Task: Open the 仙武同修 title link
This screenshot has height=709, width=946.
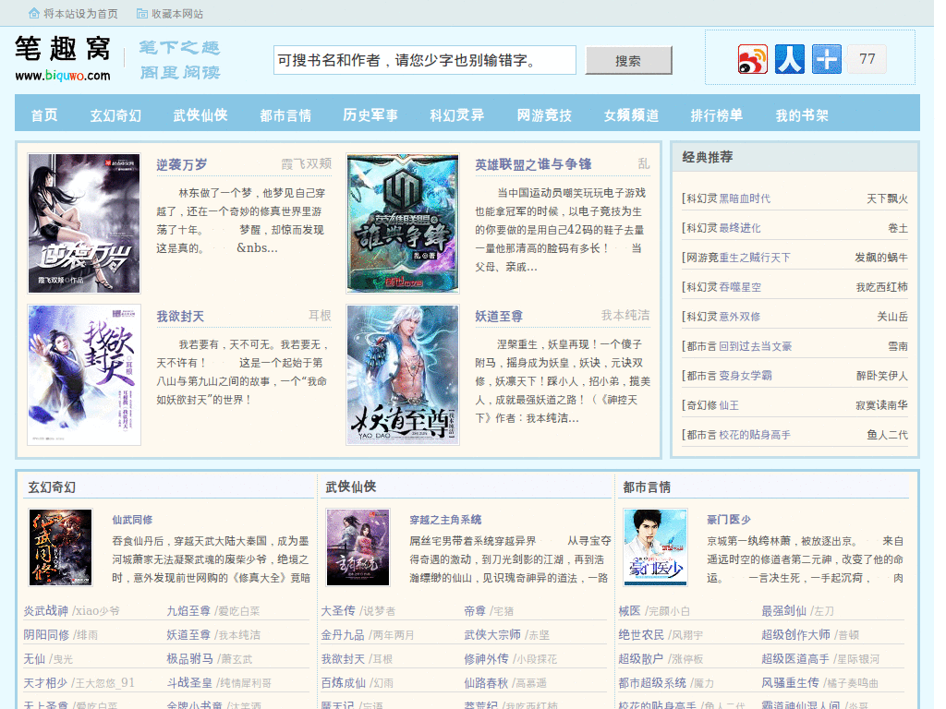Action: pyautogui.click(x=132, y=520)
